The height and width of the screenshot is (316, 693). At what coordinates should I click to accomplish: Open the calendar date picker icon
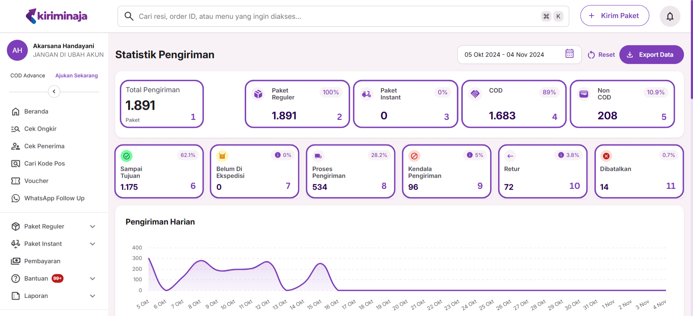click(569, 54)
